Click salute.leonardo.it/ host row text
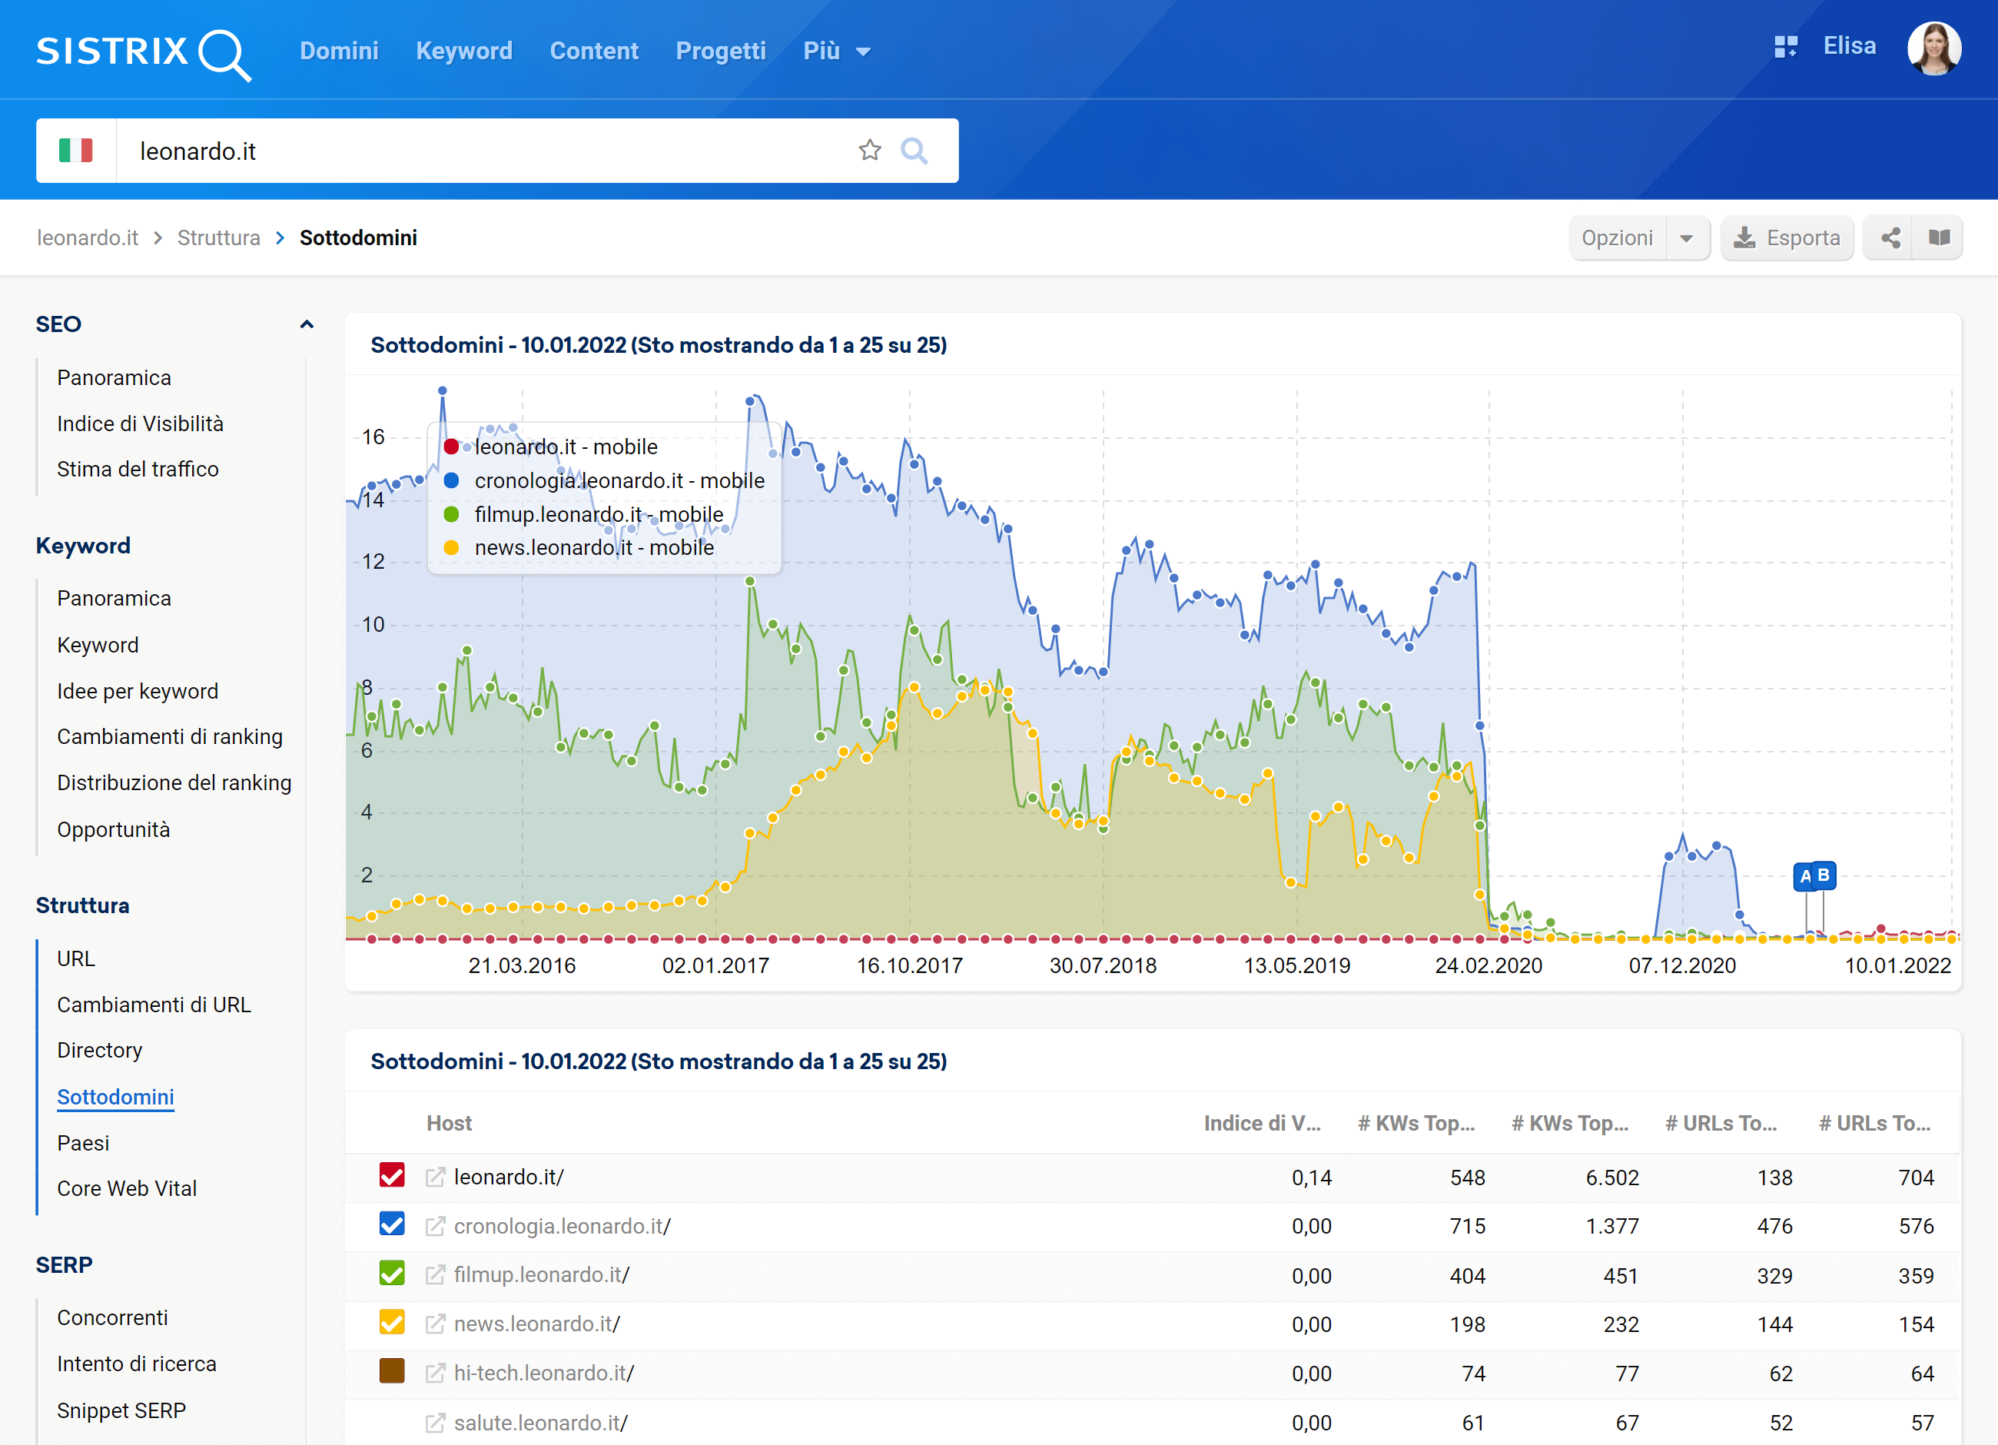The image size is (1998, 1445). (541, 1423)
